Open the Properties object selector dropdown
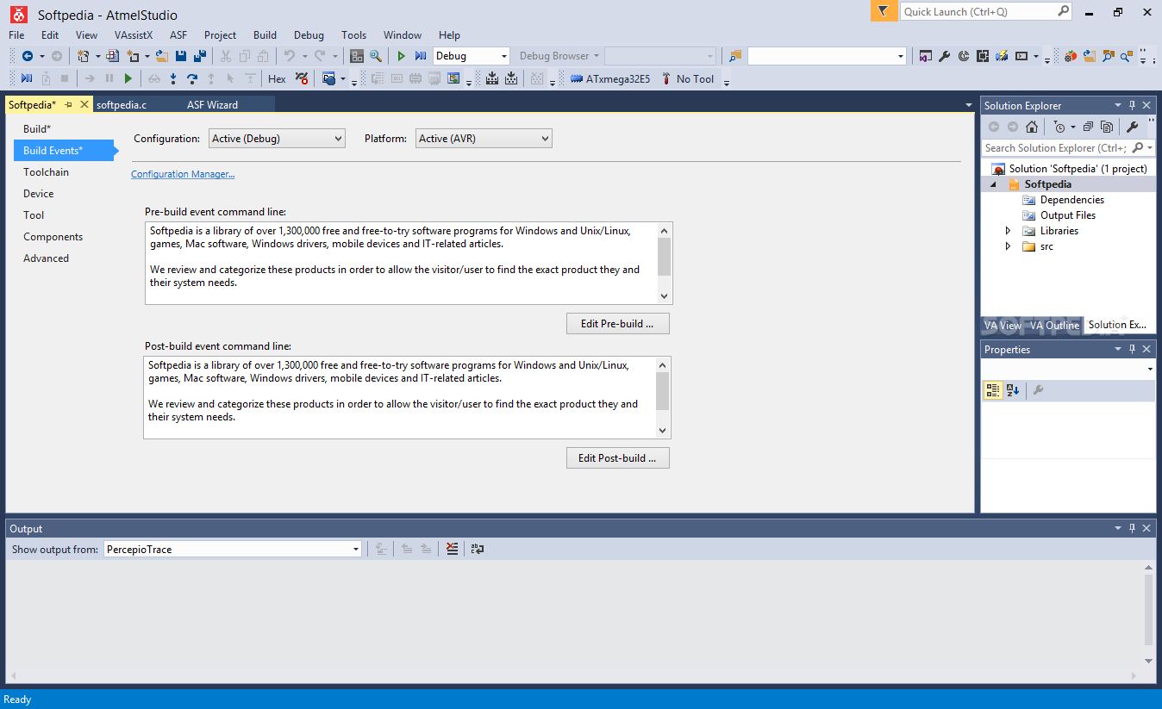This screenshot has height=709, width=1162. tap(1150, 369)
